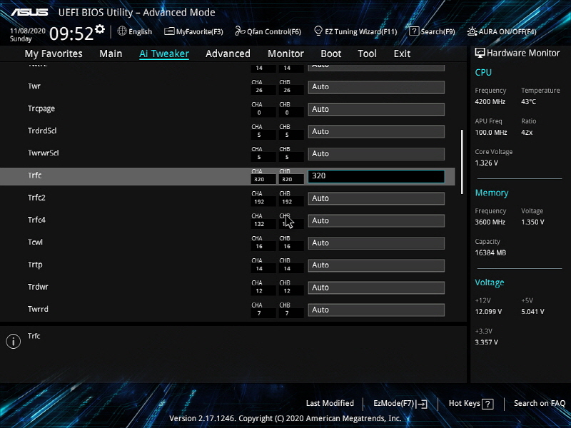
Task: Open Search(F9)
Action: 438,31
